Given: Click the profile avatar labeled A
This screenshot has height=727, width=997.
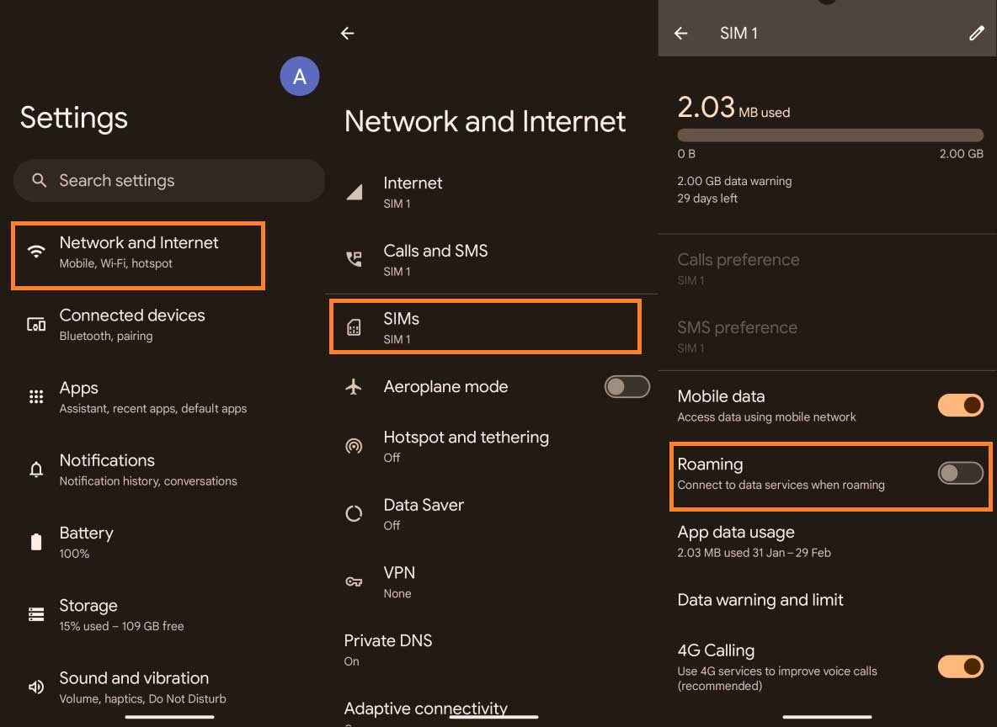Looking at the screenshot, I should (x=300, y=76).
